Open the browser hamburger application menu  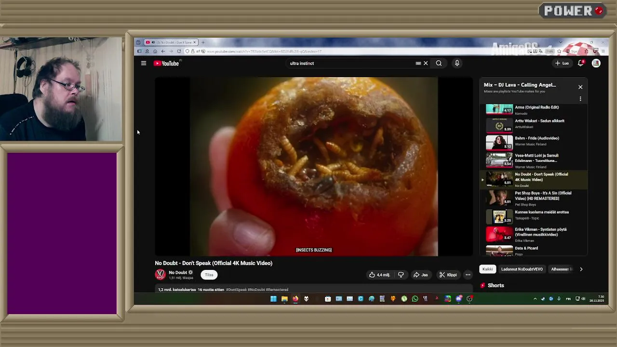click(x=603, y=51)
